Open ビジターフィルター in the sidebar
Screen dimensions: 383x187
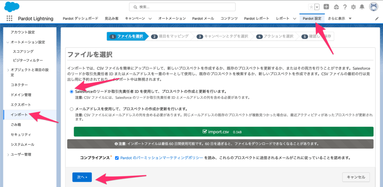pos(28,60)
